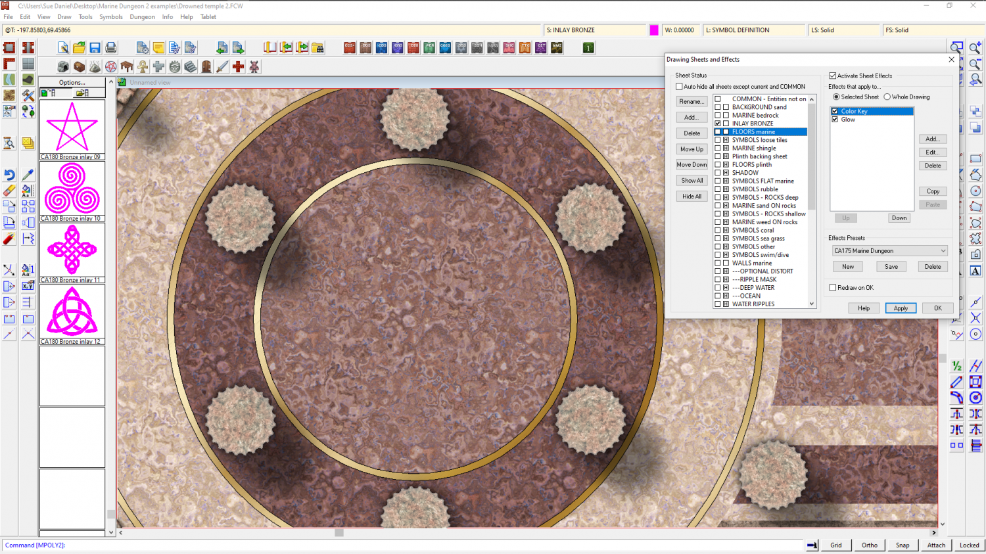Click the hourglass magnifier icon
Screen dimensions: 986x554
(x=9, y=143)
